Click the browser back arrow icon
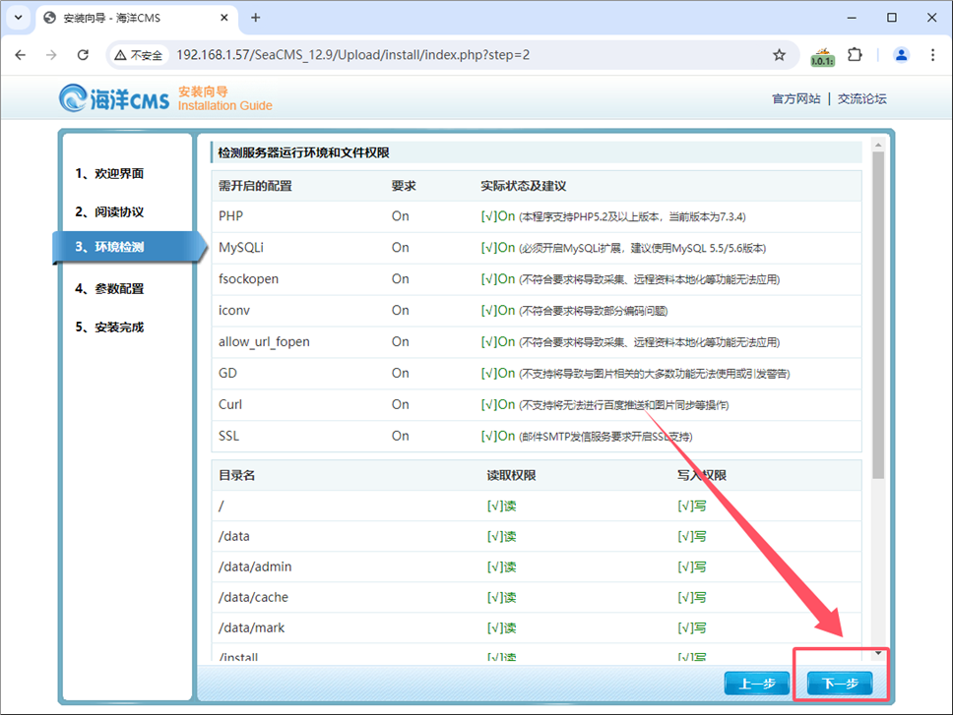This screenshot has width=953, height=715. coord(21,55)
